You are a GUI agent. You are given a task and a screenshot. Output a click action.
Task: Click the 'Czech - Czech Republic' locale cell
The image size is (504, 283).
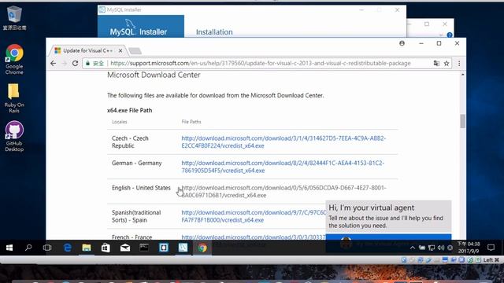[x=130, y=141]
